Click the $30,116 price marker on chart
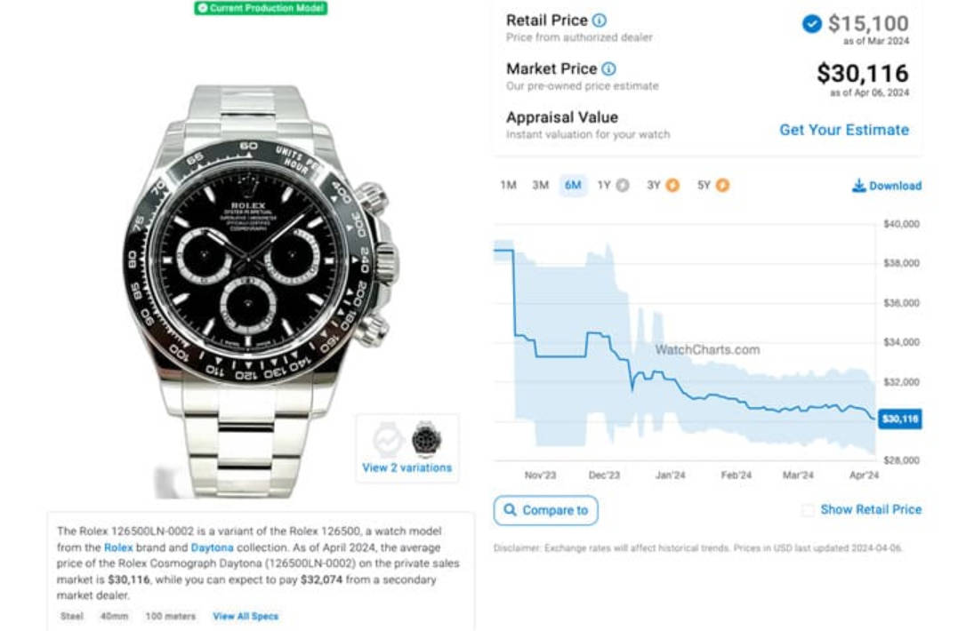Viewport: 966px width, 631px height. coord(899,419)
